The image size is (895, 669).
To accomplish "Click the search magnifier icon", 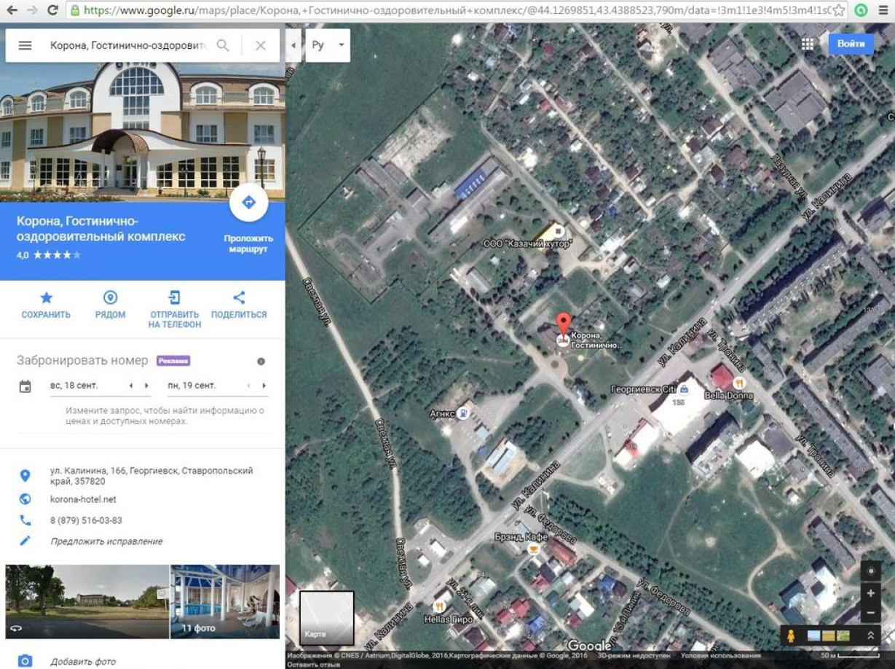I will tap(223, 45).
